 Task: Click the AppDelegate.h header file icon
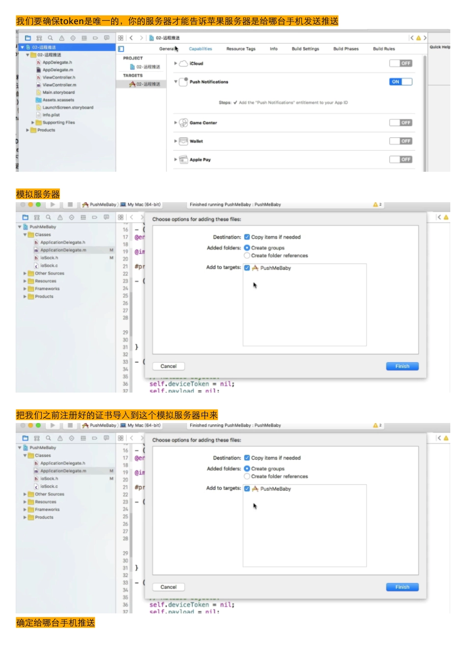tap(38, 62)
